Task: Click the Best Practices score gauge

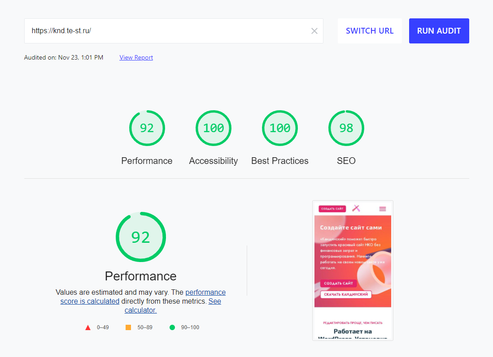Action: pyautogui.click(x=280, y=128)
